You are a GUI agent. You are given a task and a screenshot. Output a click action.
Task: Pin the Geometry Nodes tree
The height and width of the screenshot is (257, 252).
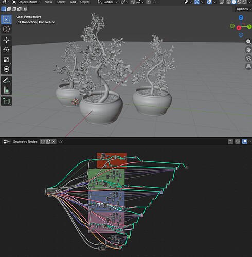click(x=61, y=142)
